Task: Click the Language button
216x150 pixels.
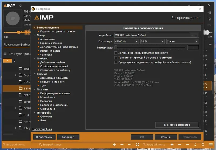Action: (68, 137)
